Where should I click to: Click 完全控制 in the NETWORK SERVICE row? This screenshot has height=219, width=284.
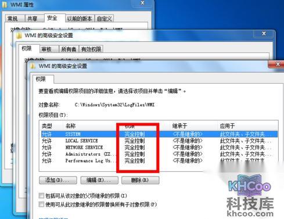click(x=135, y=148)
